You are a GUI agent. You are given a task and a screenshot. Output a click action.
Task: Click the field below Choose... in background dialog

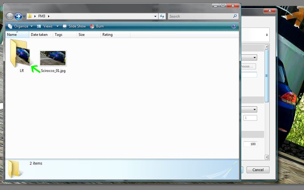(249, 74)
